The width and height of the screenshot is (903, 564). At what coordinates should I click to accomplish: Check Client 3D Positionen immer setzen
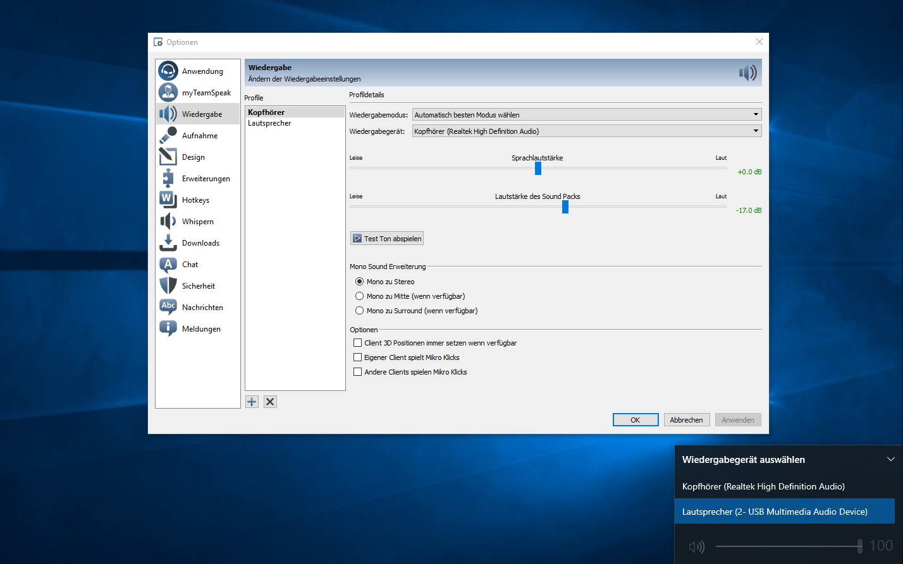(x=357, y=342)
